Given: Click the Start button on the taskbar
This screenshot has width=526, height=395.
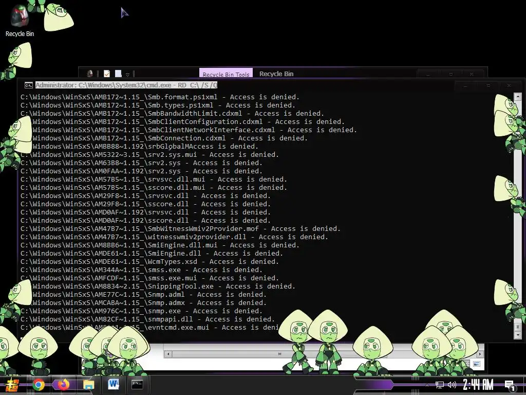Looking at the screenshot, I should click(x=12, y=385).
